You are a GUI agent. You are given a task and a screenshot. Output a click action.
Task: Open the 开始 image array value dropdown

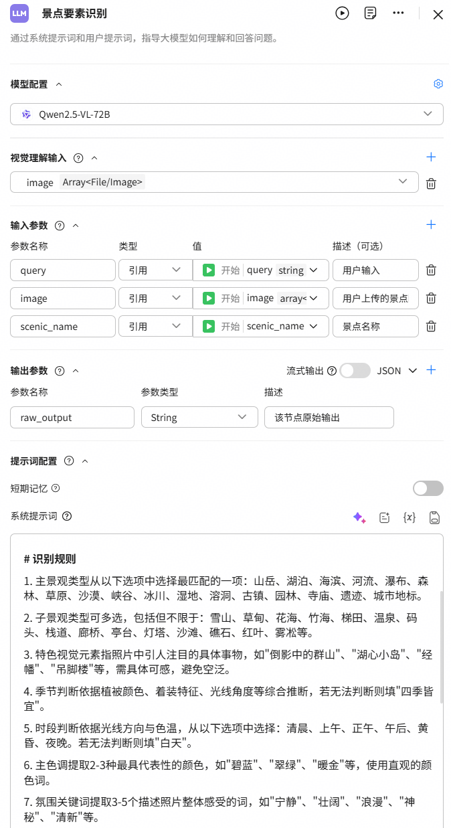[x=261, y=299]
